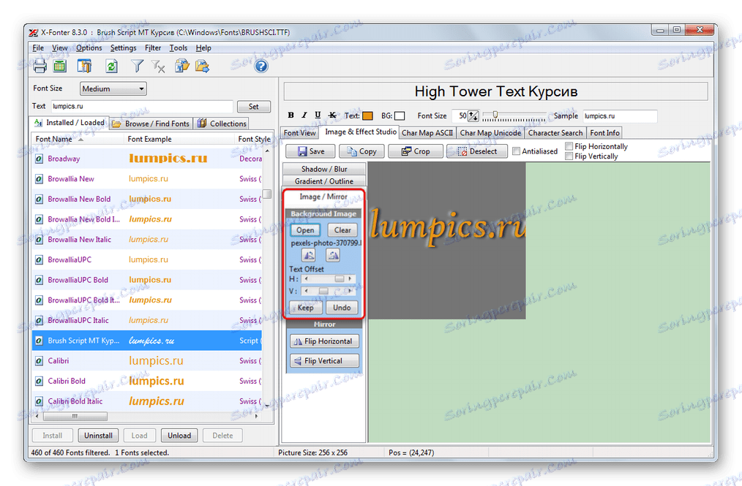Click the Flip Horizontal mirror button
The image size is (742, 486).
[324, 341]
